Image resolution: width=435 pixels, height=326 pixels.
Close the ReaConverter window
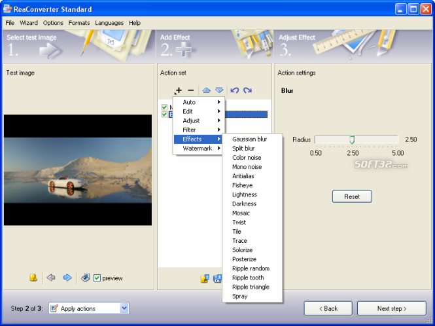click(426, 9)
